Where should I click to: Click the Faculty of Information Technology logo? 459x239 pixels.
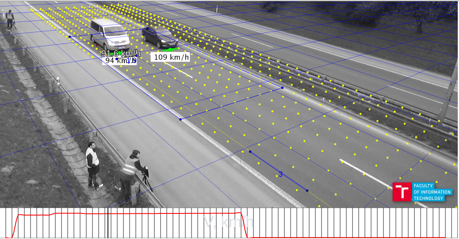click(x=422, y=192)
